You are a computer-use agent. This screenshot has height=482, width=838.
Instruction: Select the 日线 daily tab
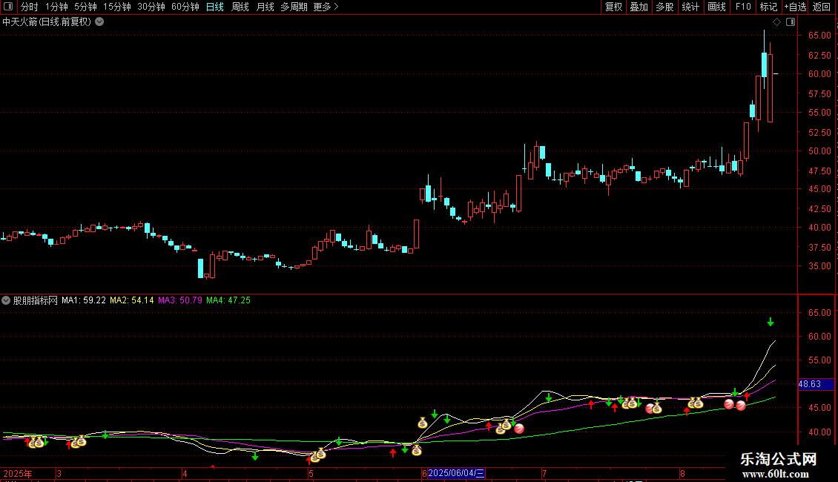pyautogui.click(x=215, y=7)
